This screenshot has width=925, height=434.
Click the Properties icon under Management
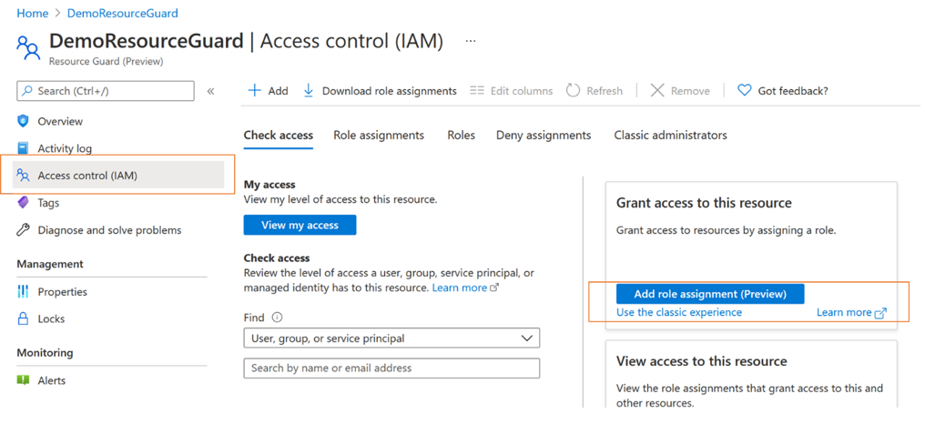coord(24,292)
